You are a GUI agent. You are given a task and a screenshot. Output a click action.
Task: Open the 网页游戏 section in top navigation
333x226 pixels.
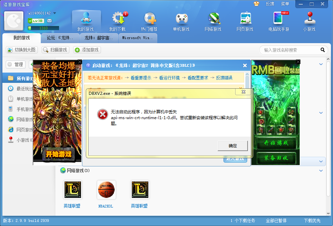[x=245, y=22]
